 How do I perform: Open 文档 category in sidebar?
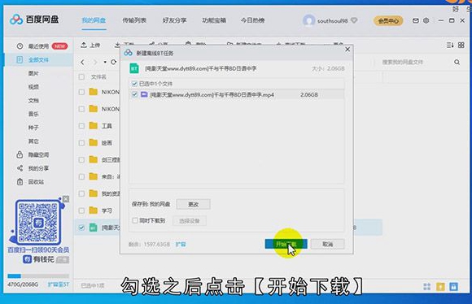(x=33, y=101)
